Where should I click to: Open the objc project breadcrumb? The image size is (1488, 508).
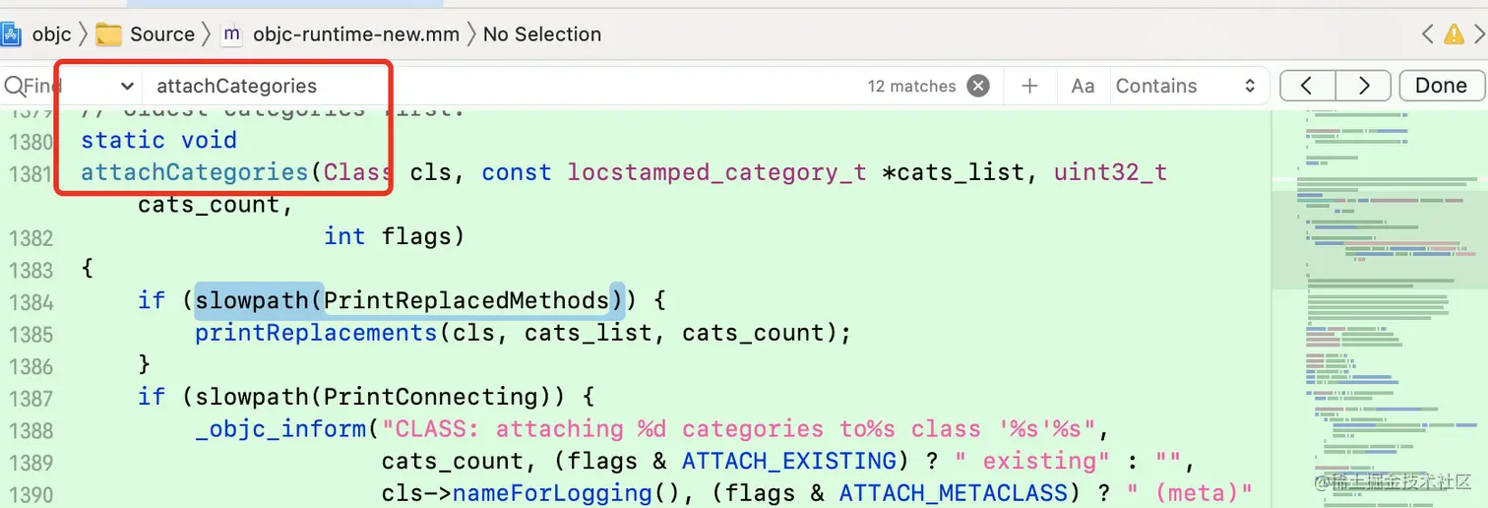pos(37,33)
